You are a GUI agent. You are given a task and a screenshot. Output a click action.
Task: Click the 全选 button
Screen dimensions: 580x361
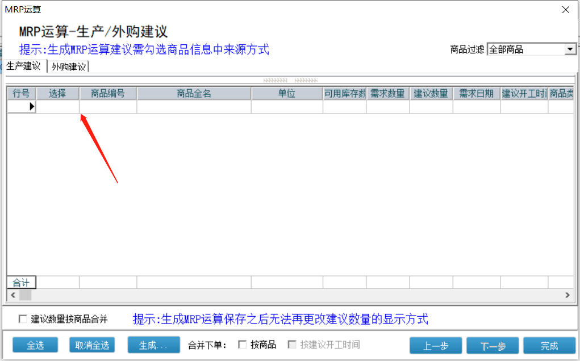(x=35, y=345)
